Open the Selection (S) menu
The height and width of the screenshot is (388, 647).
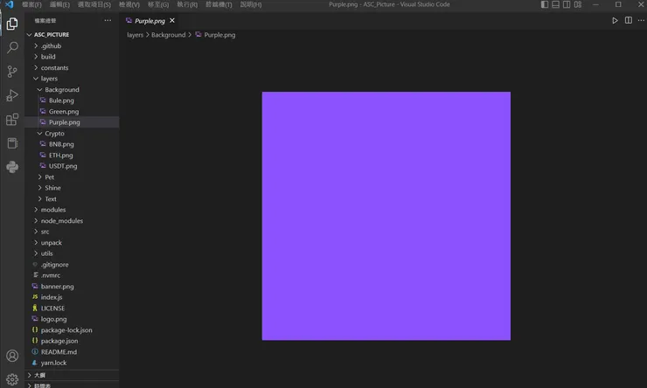pyautogui.click(x=94, y=4)
